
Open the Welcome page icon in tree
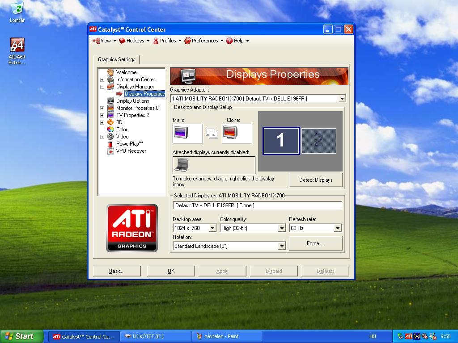point(110,72)
